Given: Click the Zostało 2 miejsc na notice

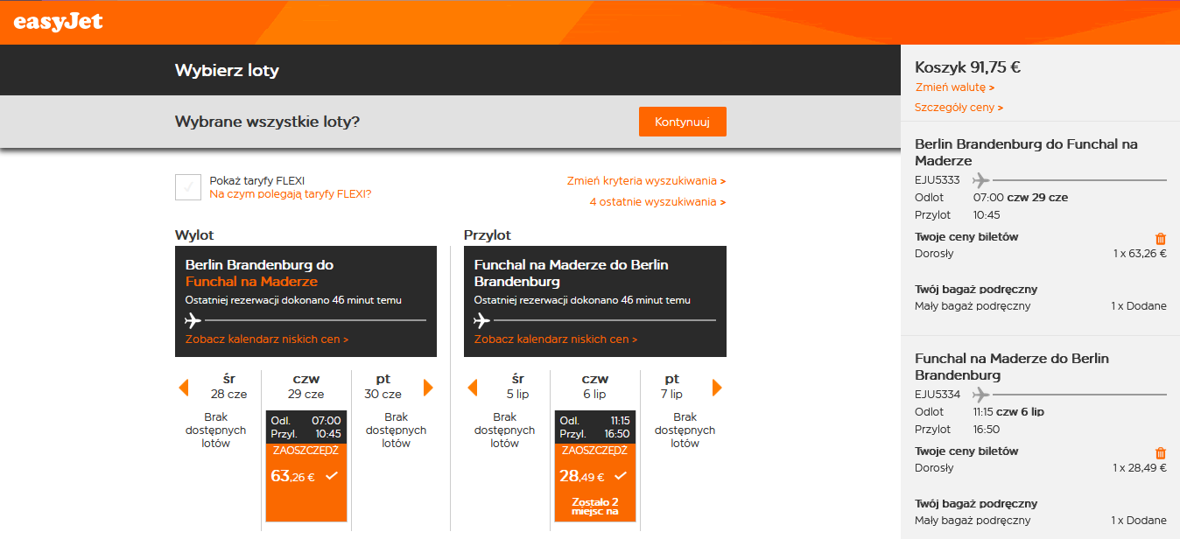Looking at the screenshot, I should (x=595, y=507).
